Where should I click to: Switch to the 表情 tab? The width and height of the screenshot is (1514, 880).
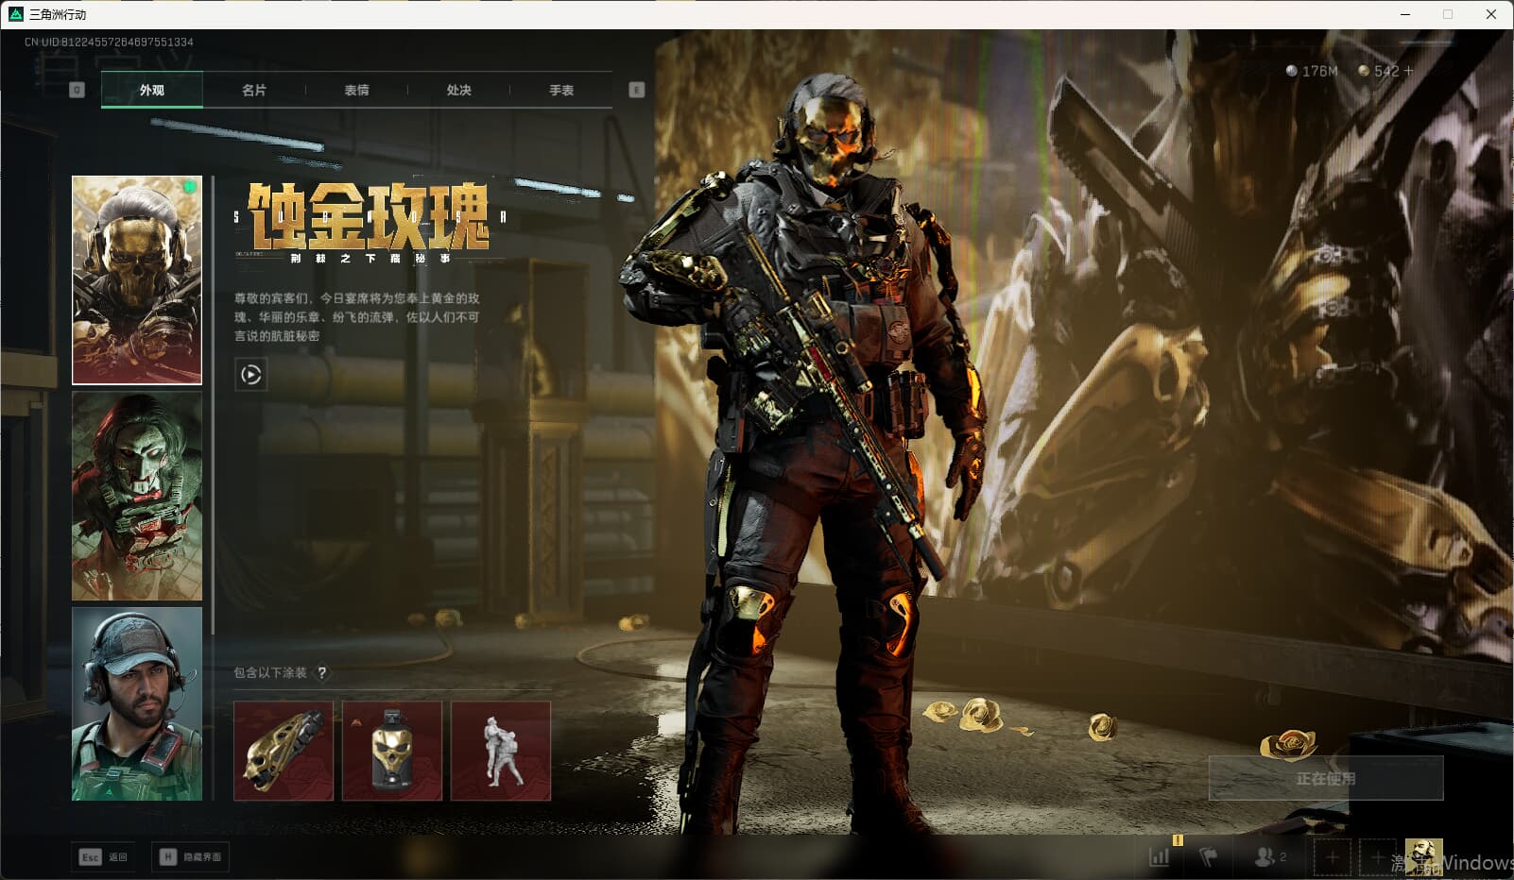[x=356, y=90]
